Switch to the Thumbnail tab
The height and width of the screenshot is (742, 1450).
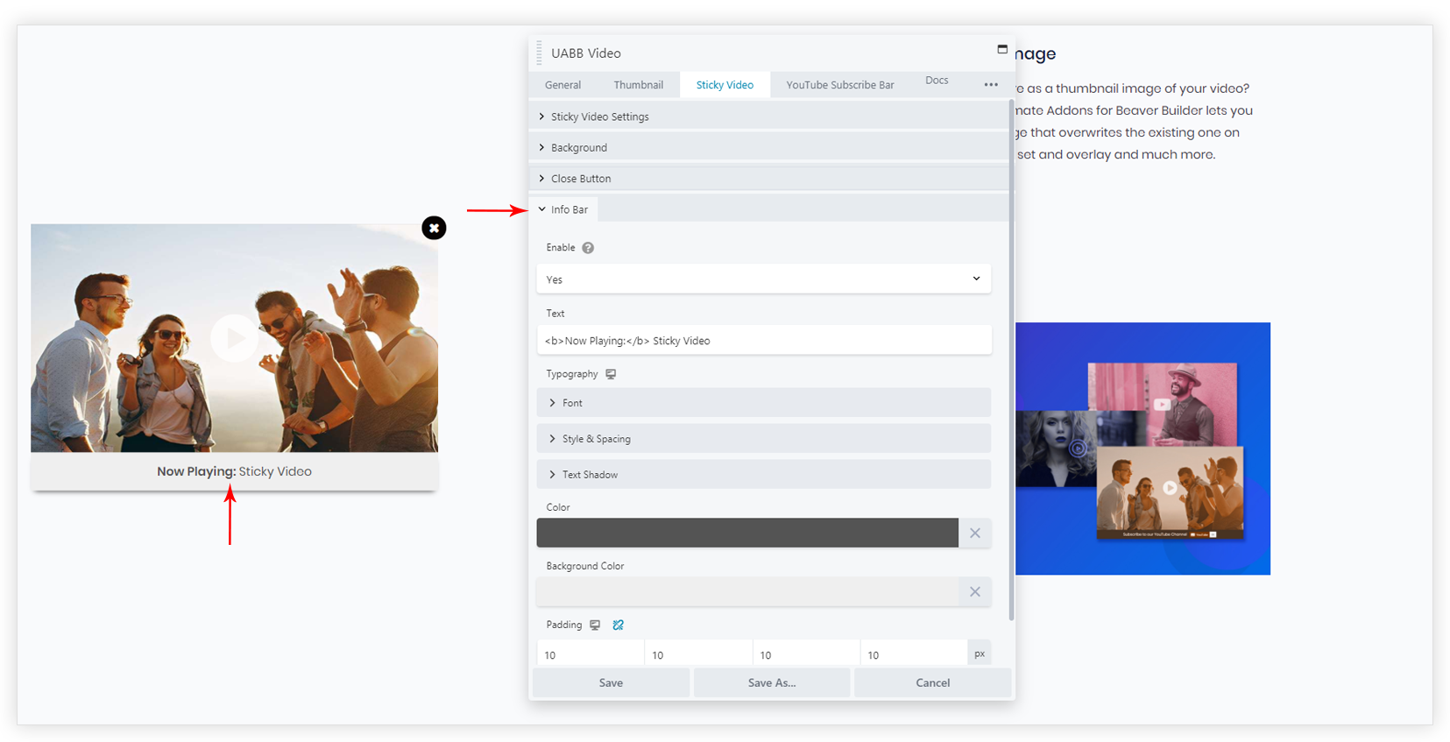(x=638, y=85)
